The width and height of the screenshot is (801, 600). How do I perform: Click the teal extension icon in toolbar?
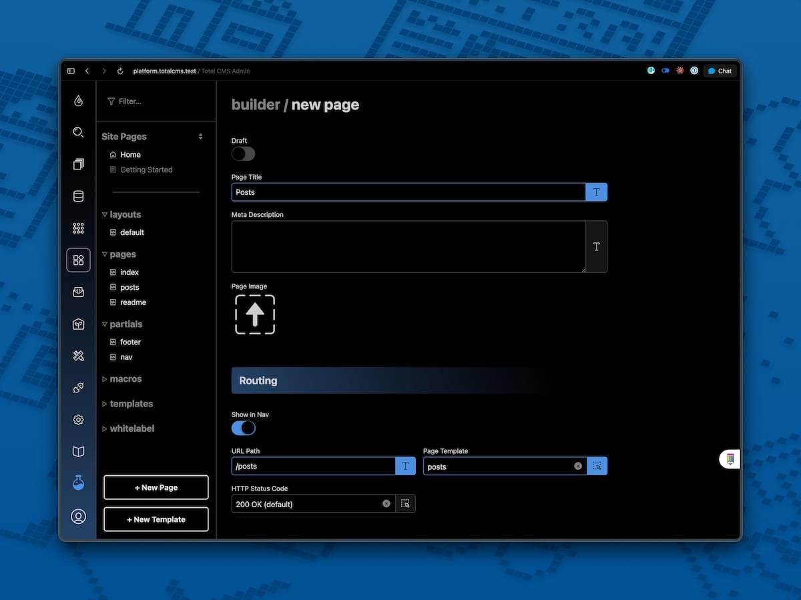651,70
